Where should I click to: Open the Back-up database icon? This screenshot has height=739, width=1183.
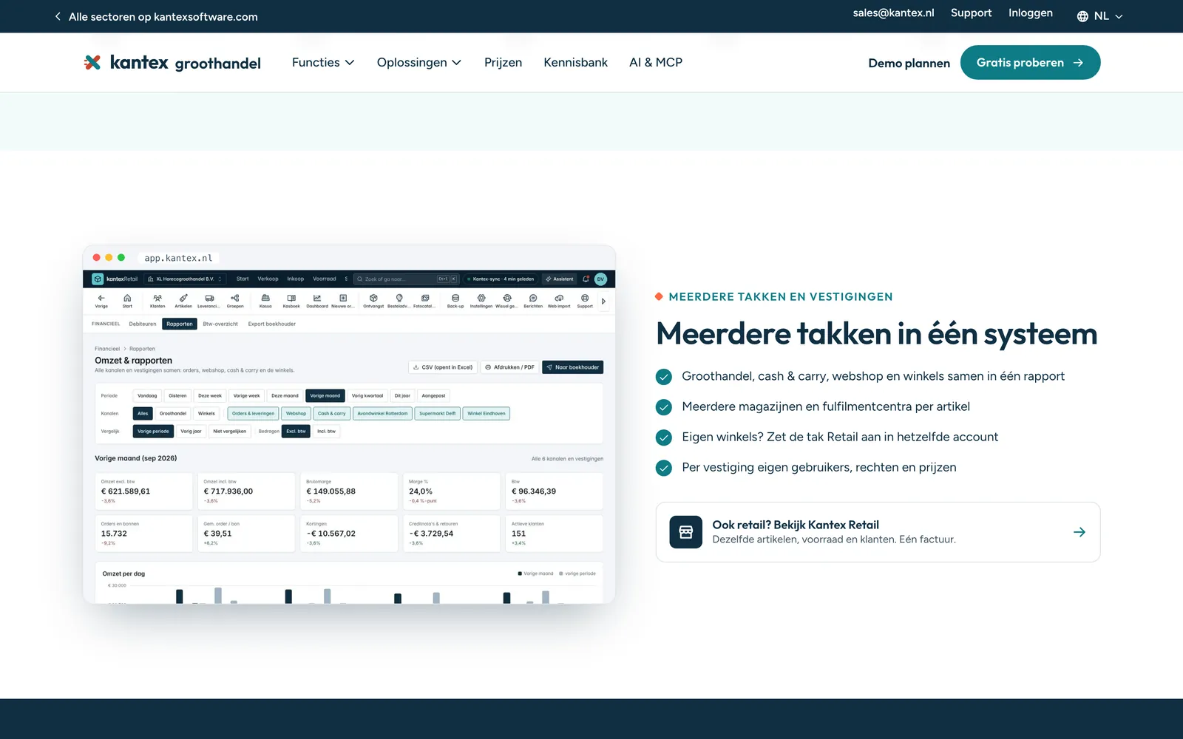point(455,301)
